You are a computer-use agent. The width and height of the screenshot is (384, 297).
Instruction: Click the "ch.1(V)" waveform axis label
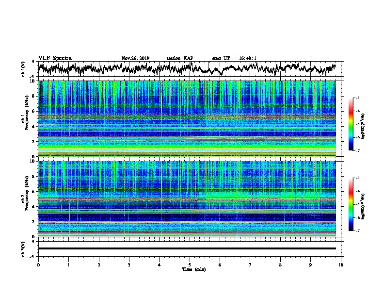tap(23, 69)
